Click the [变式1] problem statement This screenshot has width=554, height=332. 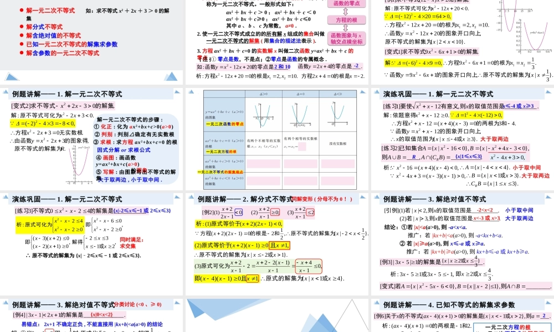[432, 52]
